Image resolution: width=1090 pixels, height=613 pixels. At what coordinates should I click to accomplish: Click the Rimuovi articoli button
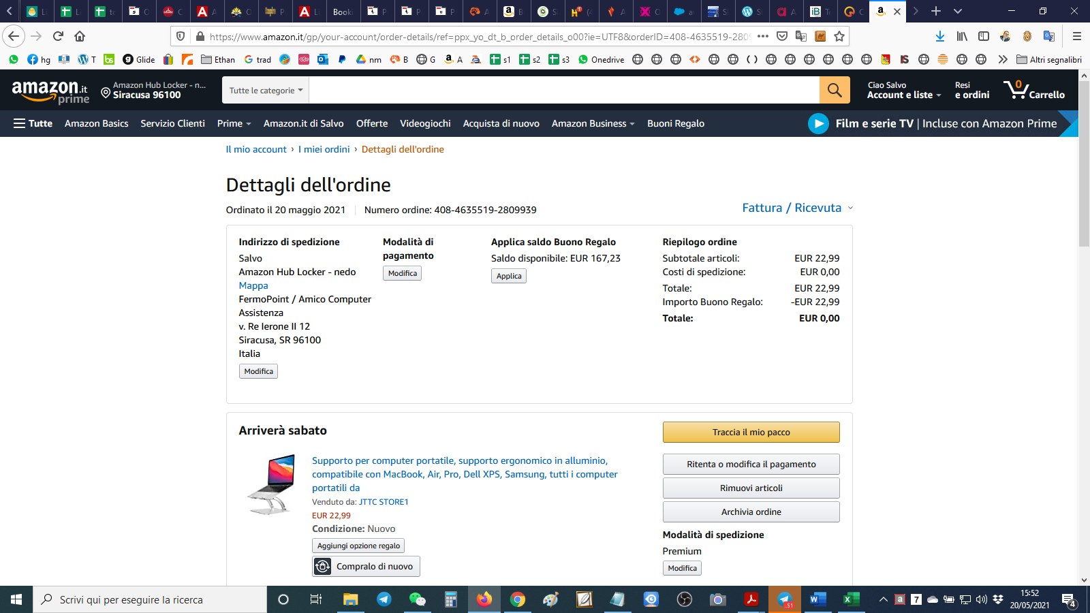pyautogui.click(x=751, y=488)
